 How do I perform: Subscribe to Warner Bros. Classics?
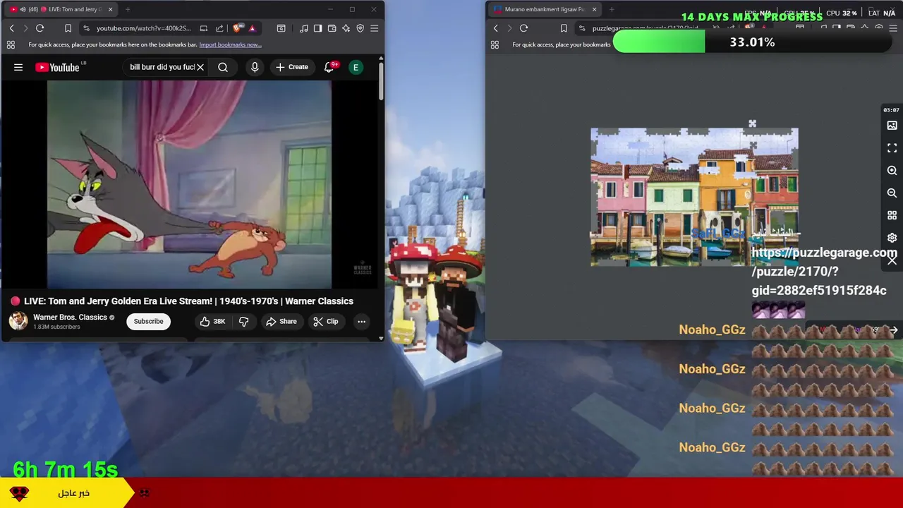pos(148,321)
